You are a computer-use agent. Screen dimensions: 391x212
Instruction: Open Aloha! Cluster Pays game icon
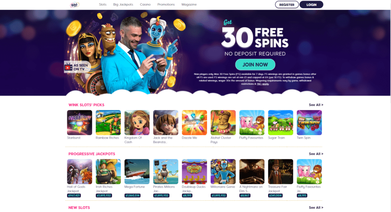(x=223, y=123)
